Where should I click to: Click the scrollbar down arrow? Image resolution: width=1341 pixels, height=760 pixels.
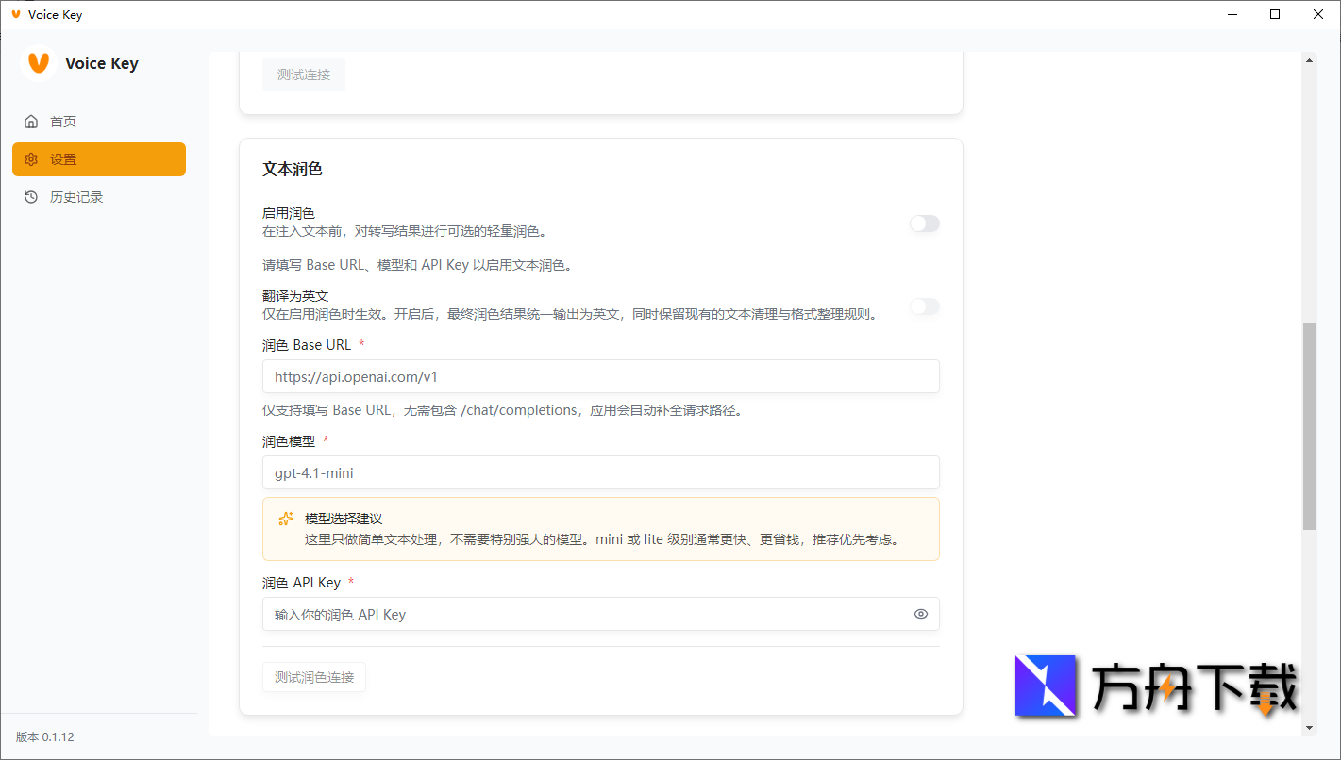1310,730
